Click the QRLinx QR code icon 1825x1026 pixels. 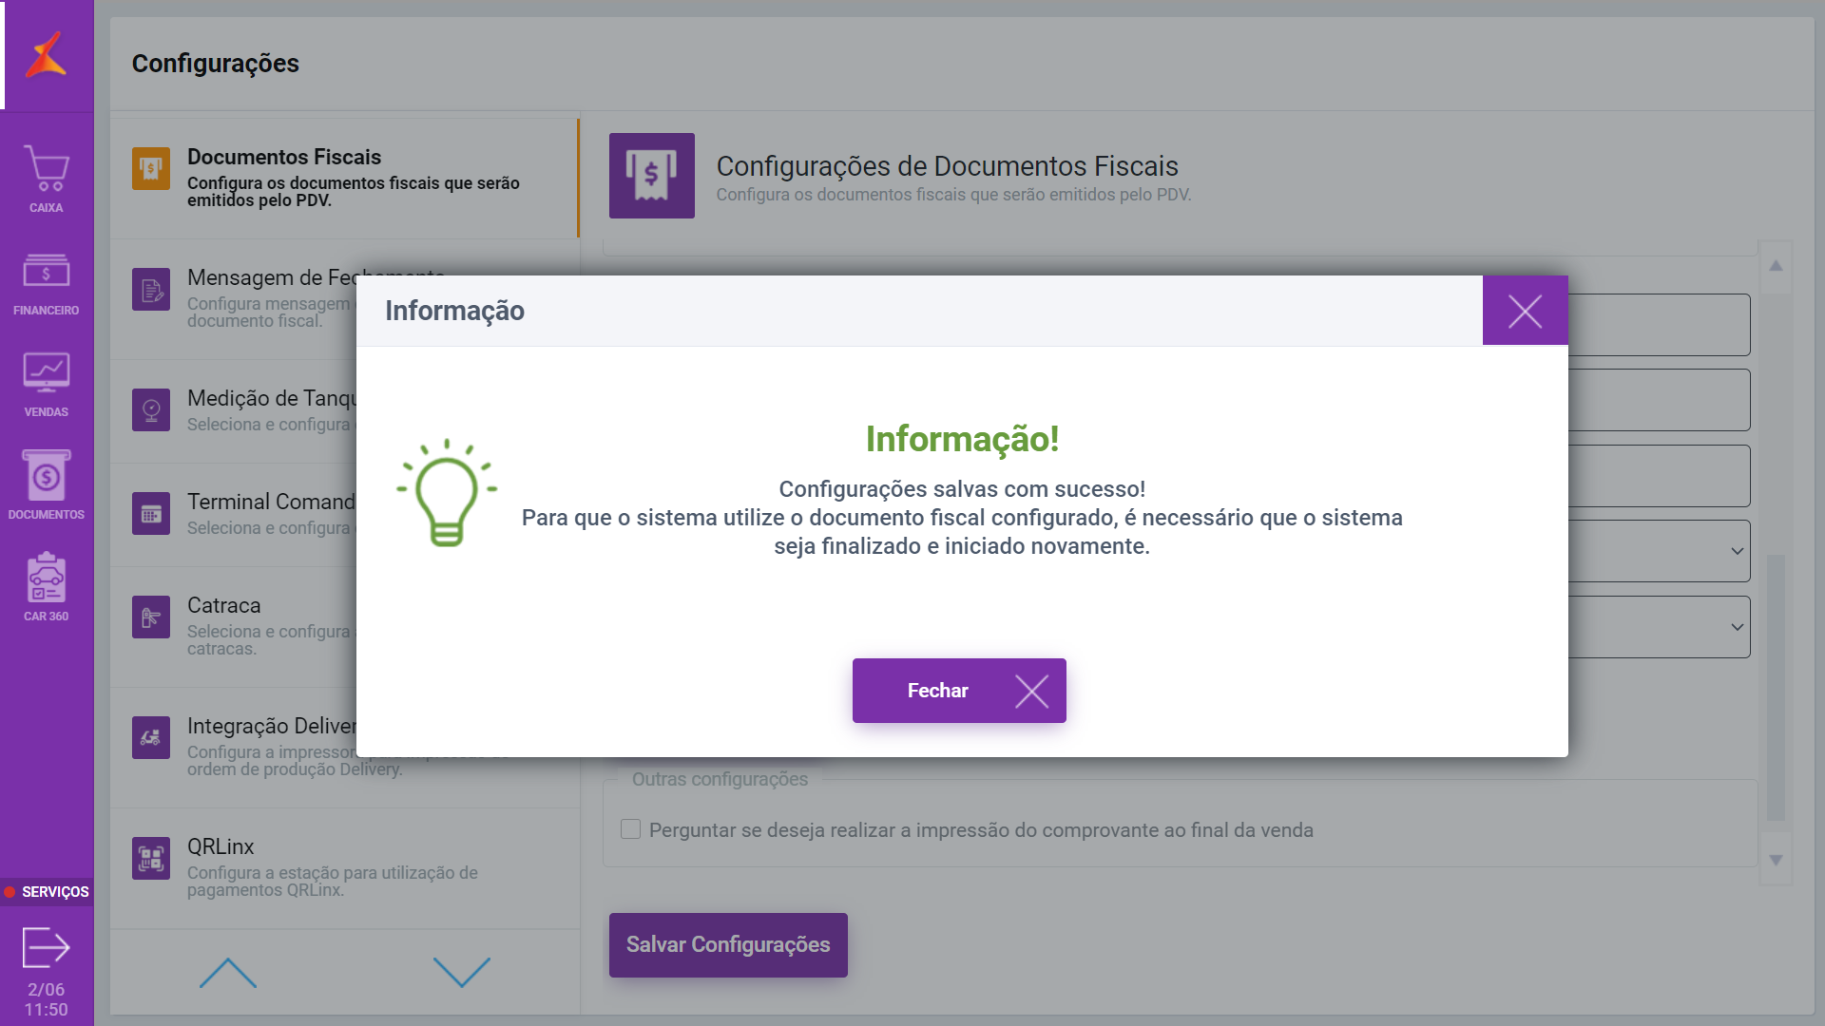coord(151,859)
